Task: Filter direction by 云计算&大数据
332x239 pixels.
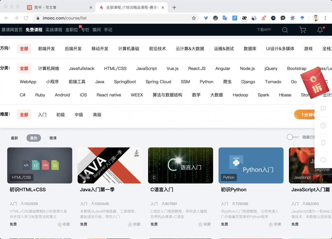Action: pyautogui.click(x=190, y=49)
